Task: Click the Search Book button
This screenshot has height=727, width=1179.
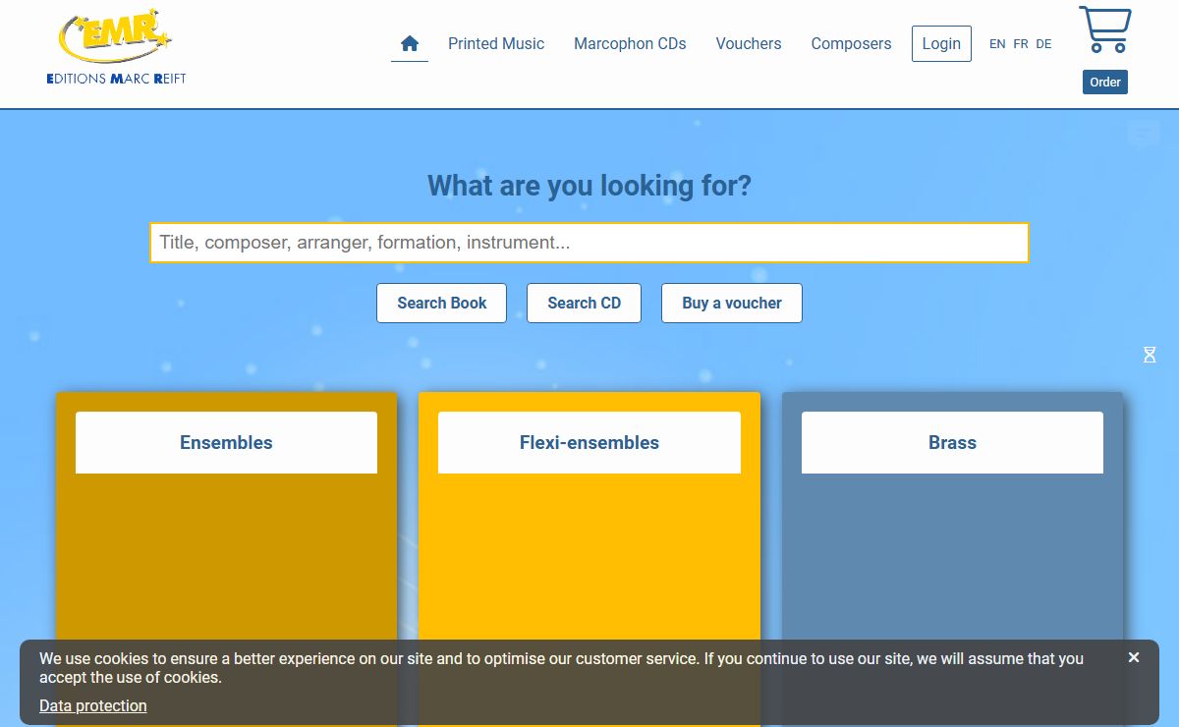Action: tap(441, 304)
